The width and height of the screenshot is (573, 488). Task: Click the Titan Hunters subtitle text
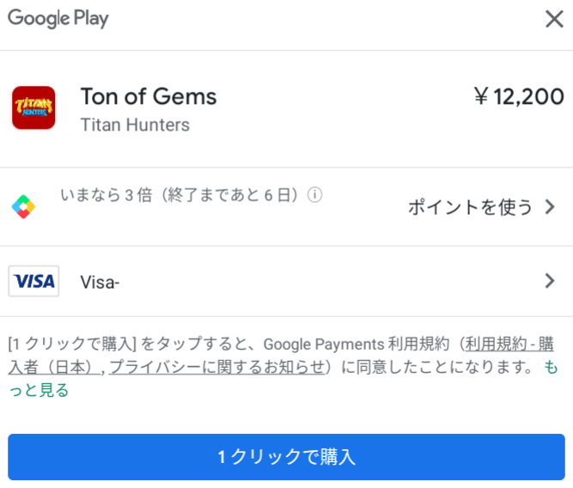[x=135, y=125]
